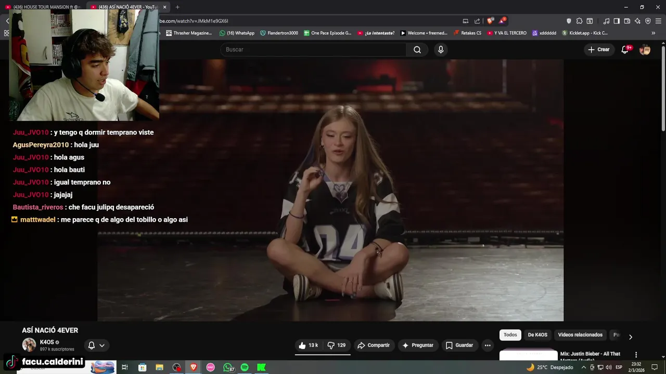666x374 pixels.
Task: Open K4OS channel avatar
Action: click(29, 345)
